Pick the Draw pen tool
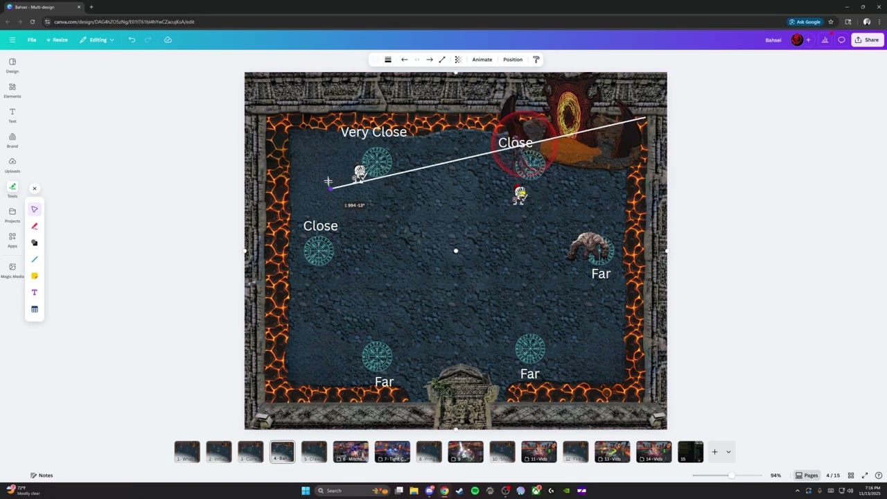Image resolution: width=887 pixels, height=499 pixels. [35, 226]
